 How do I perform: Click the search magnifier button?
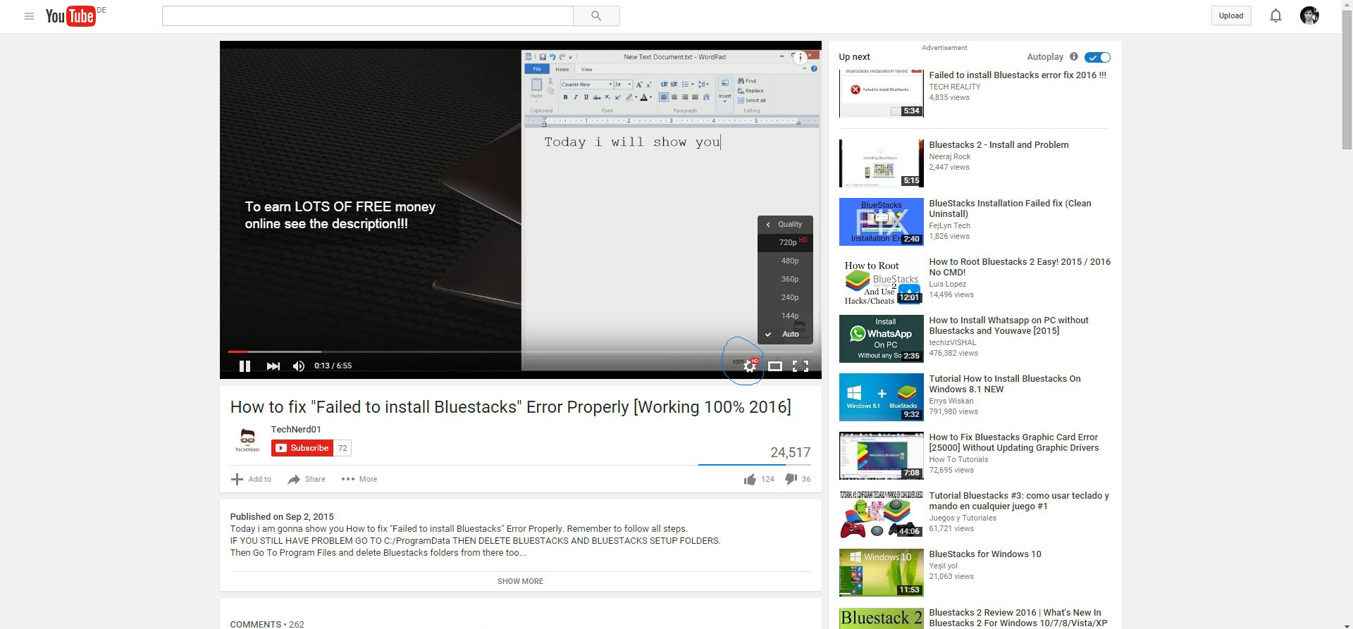click(596, 15)
